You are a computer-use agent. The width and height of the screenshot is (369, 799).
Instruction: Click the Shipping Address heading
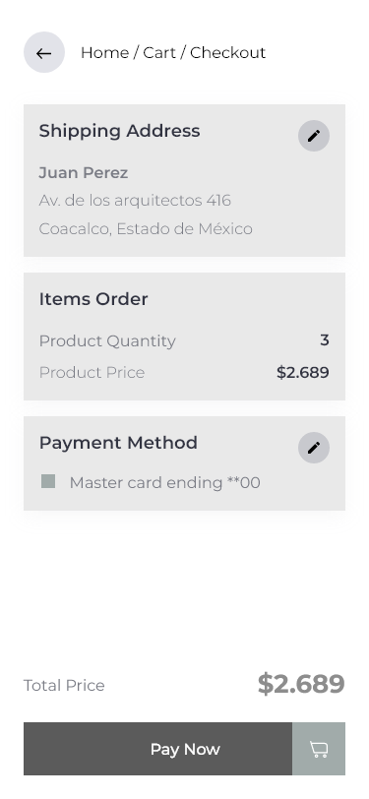pos(119,131)
